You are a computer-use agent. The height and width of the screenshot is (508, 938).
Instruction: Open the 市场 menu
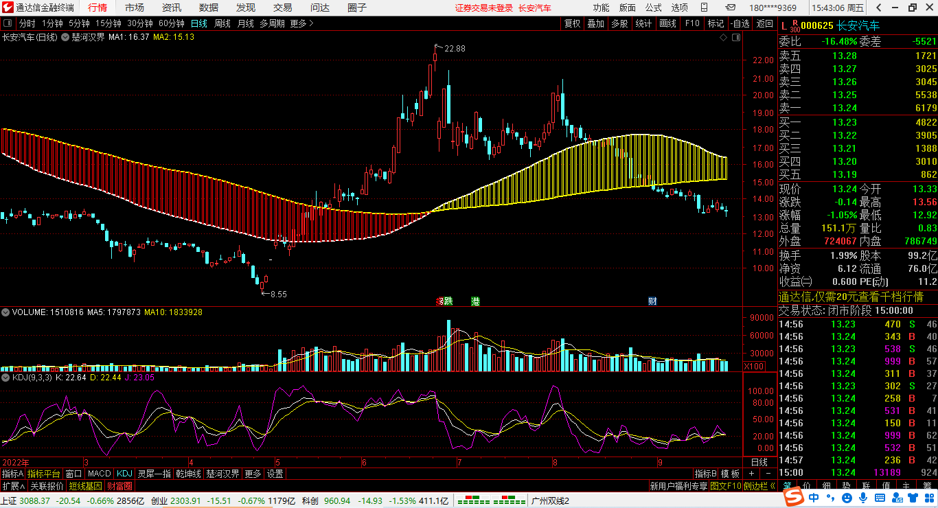click(135, 8)
